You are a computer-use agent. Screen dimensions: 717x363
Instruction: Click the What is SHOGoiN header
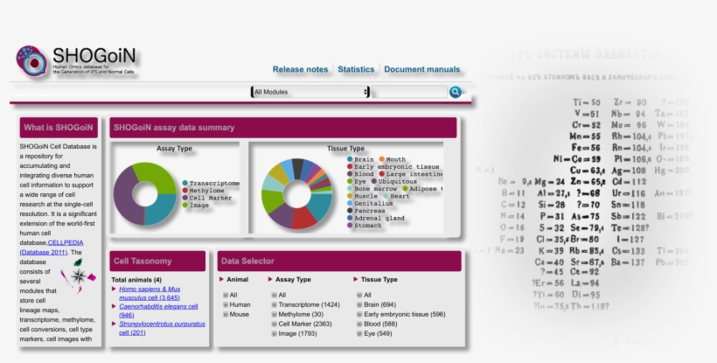(x=59, y=128)
